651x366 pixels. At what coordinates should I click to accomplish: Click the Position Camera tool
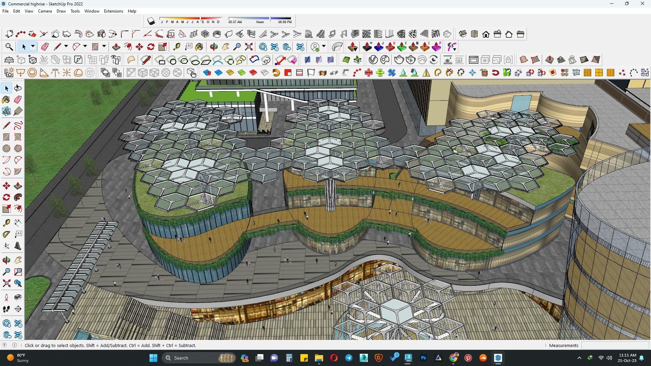(6, 298)
